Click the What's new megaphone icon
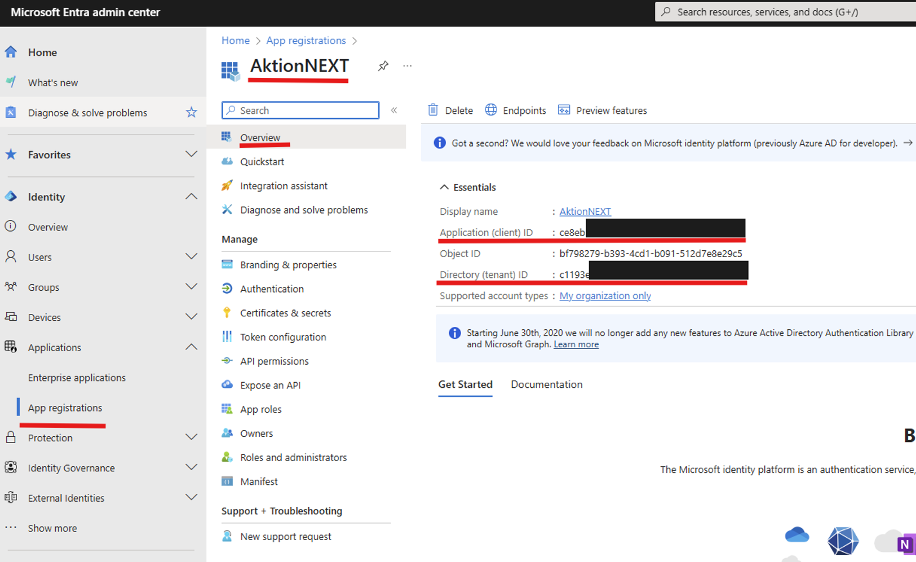This screenshot has height=562, width=916. click(11, 82)
